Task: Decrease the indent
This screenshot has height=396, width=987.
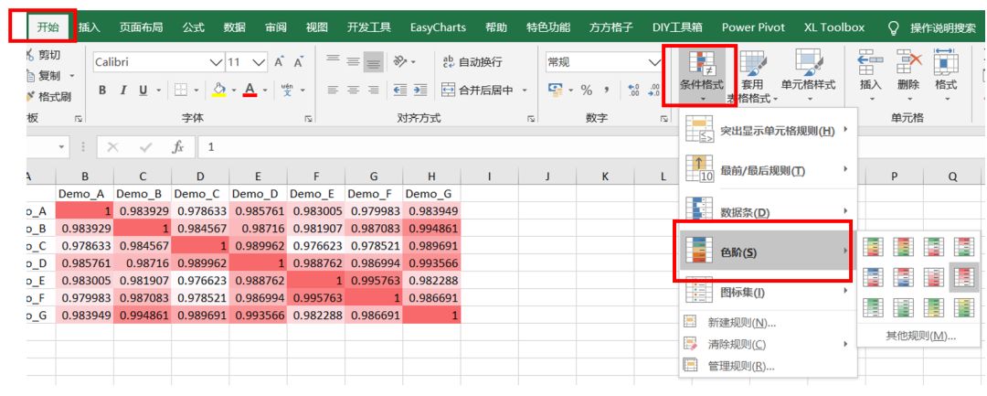Action: coord(399,91)
